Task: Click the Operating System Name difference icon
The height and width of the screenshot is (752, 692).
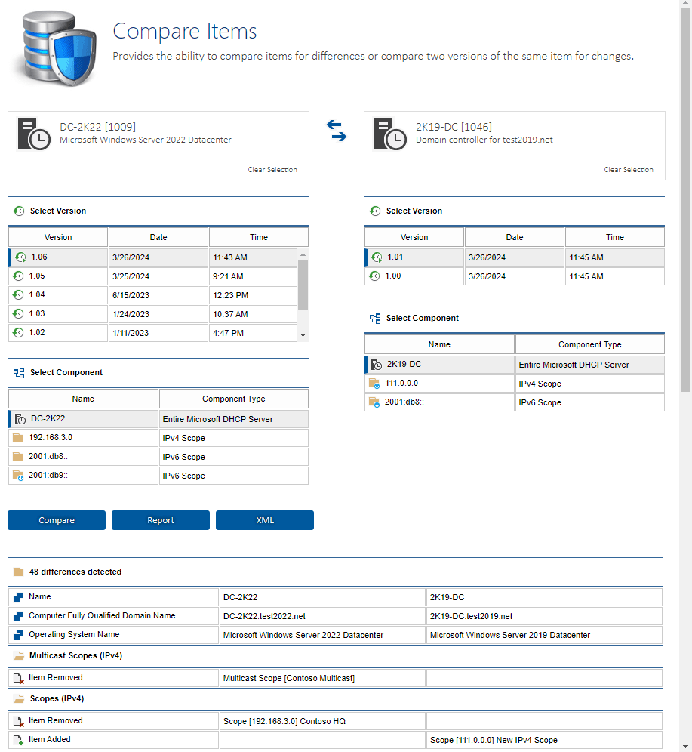Action: point(18,635)
